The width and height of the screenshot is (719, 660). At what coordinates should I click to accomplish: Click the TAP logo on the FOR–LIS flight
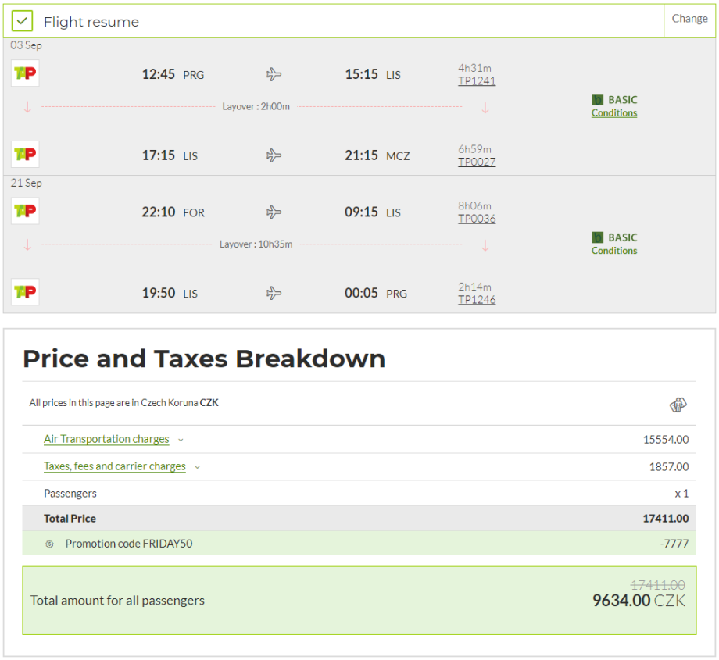[25, 212]
